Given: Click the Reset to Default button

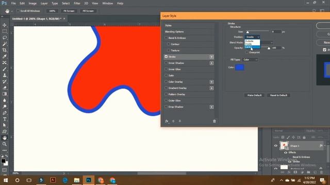Looking at the screenshot, I should point(278,95).
